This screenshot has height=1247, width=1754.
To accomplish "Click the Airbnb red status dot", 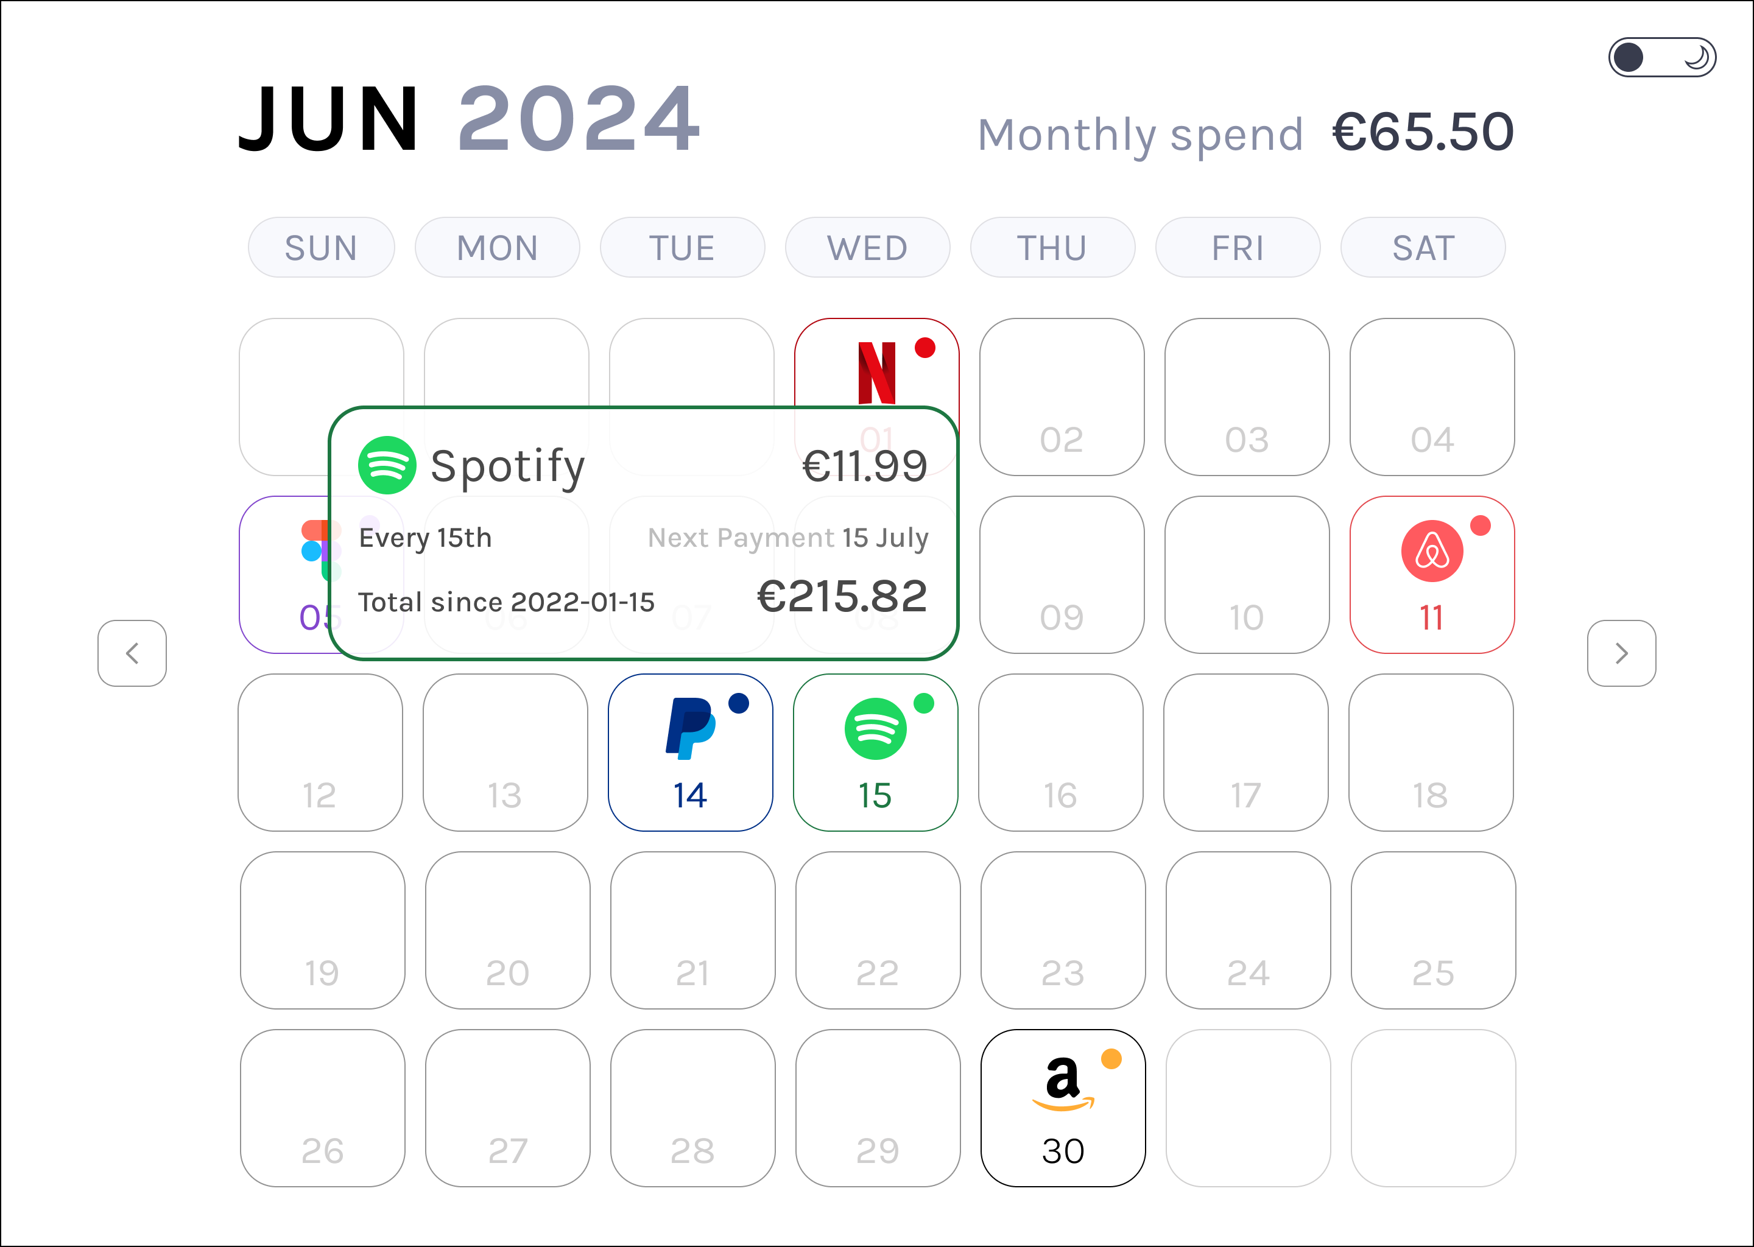I will click(x=1481, y=525).
